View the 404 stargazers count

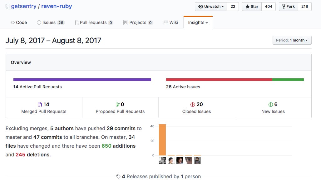click(x=269, y=7)
